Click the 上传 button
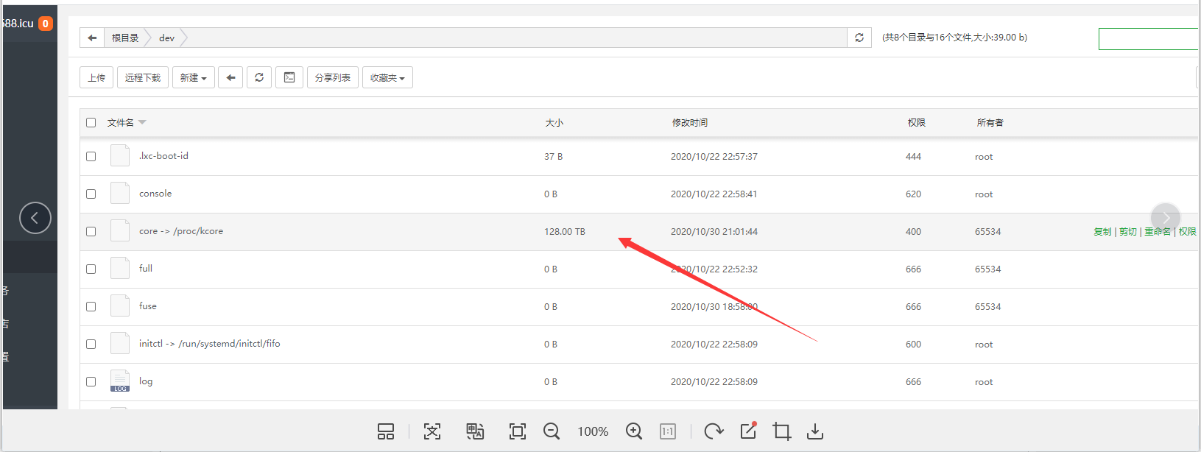 click(96, 77)
